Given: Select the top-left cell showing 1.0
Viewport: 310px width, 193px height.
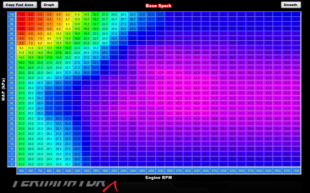Looking at the screenshot, I should tap(21, 14).
